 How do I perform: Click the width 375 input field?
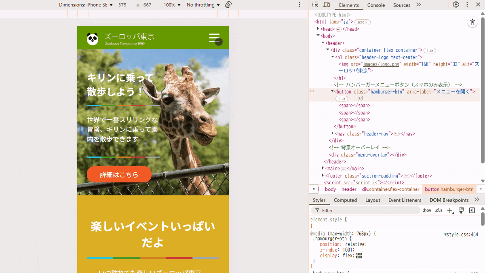click(x=122, y=5)
